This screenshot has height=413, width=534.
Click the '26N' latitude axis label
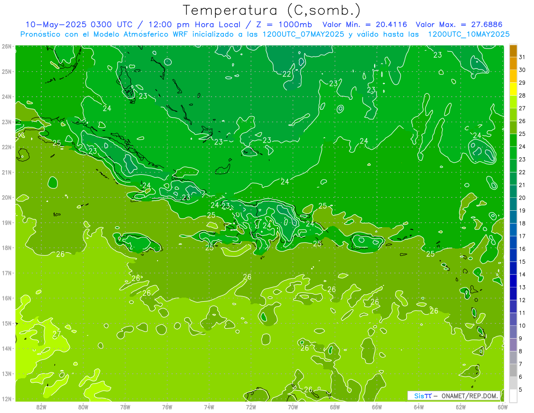(x=7, y=46)
